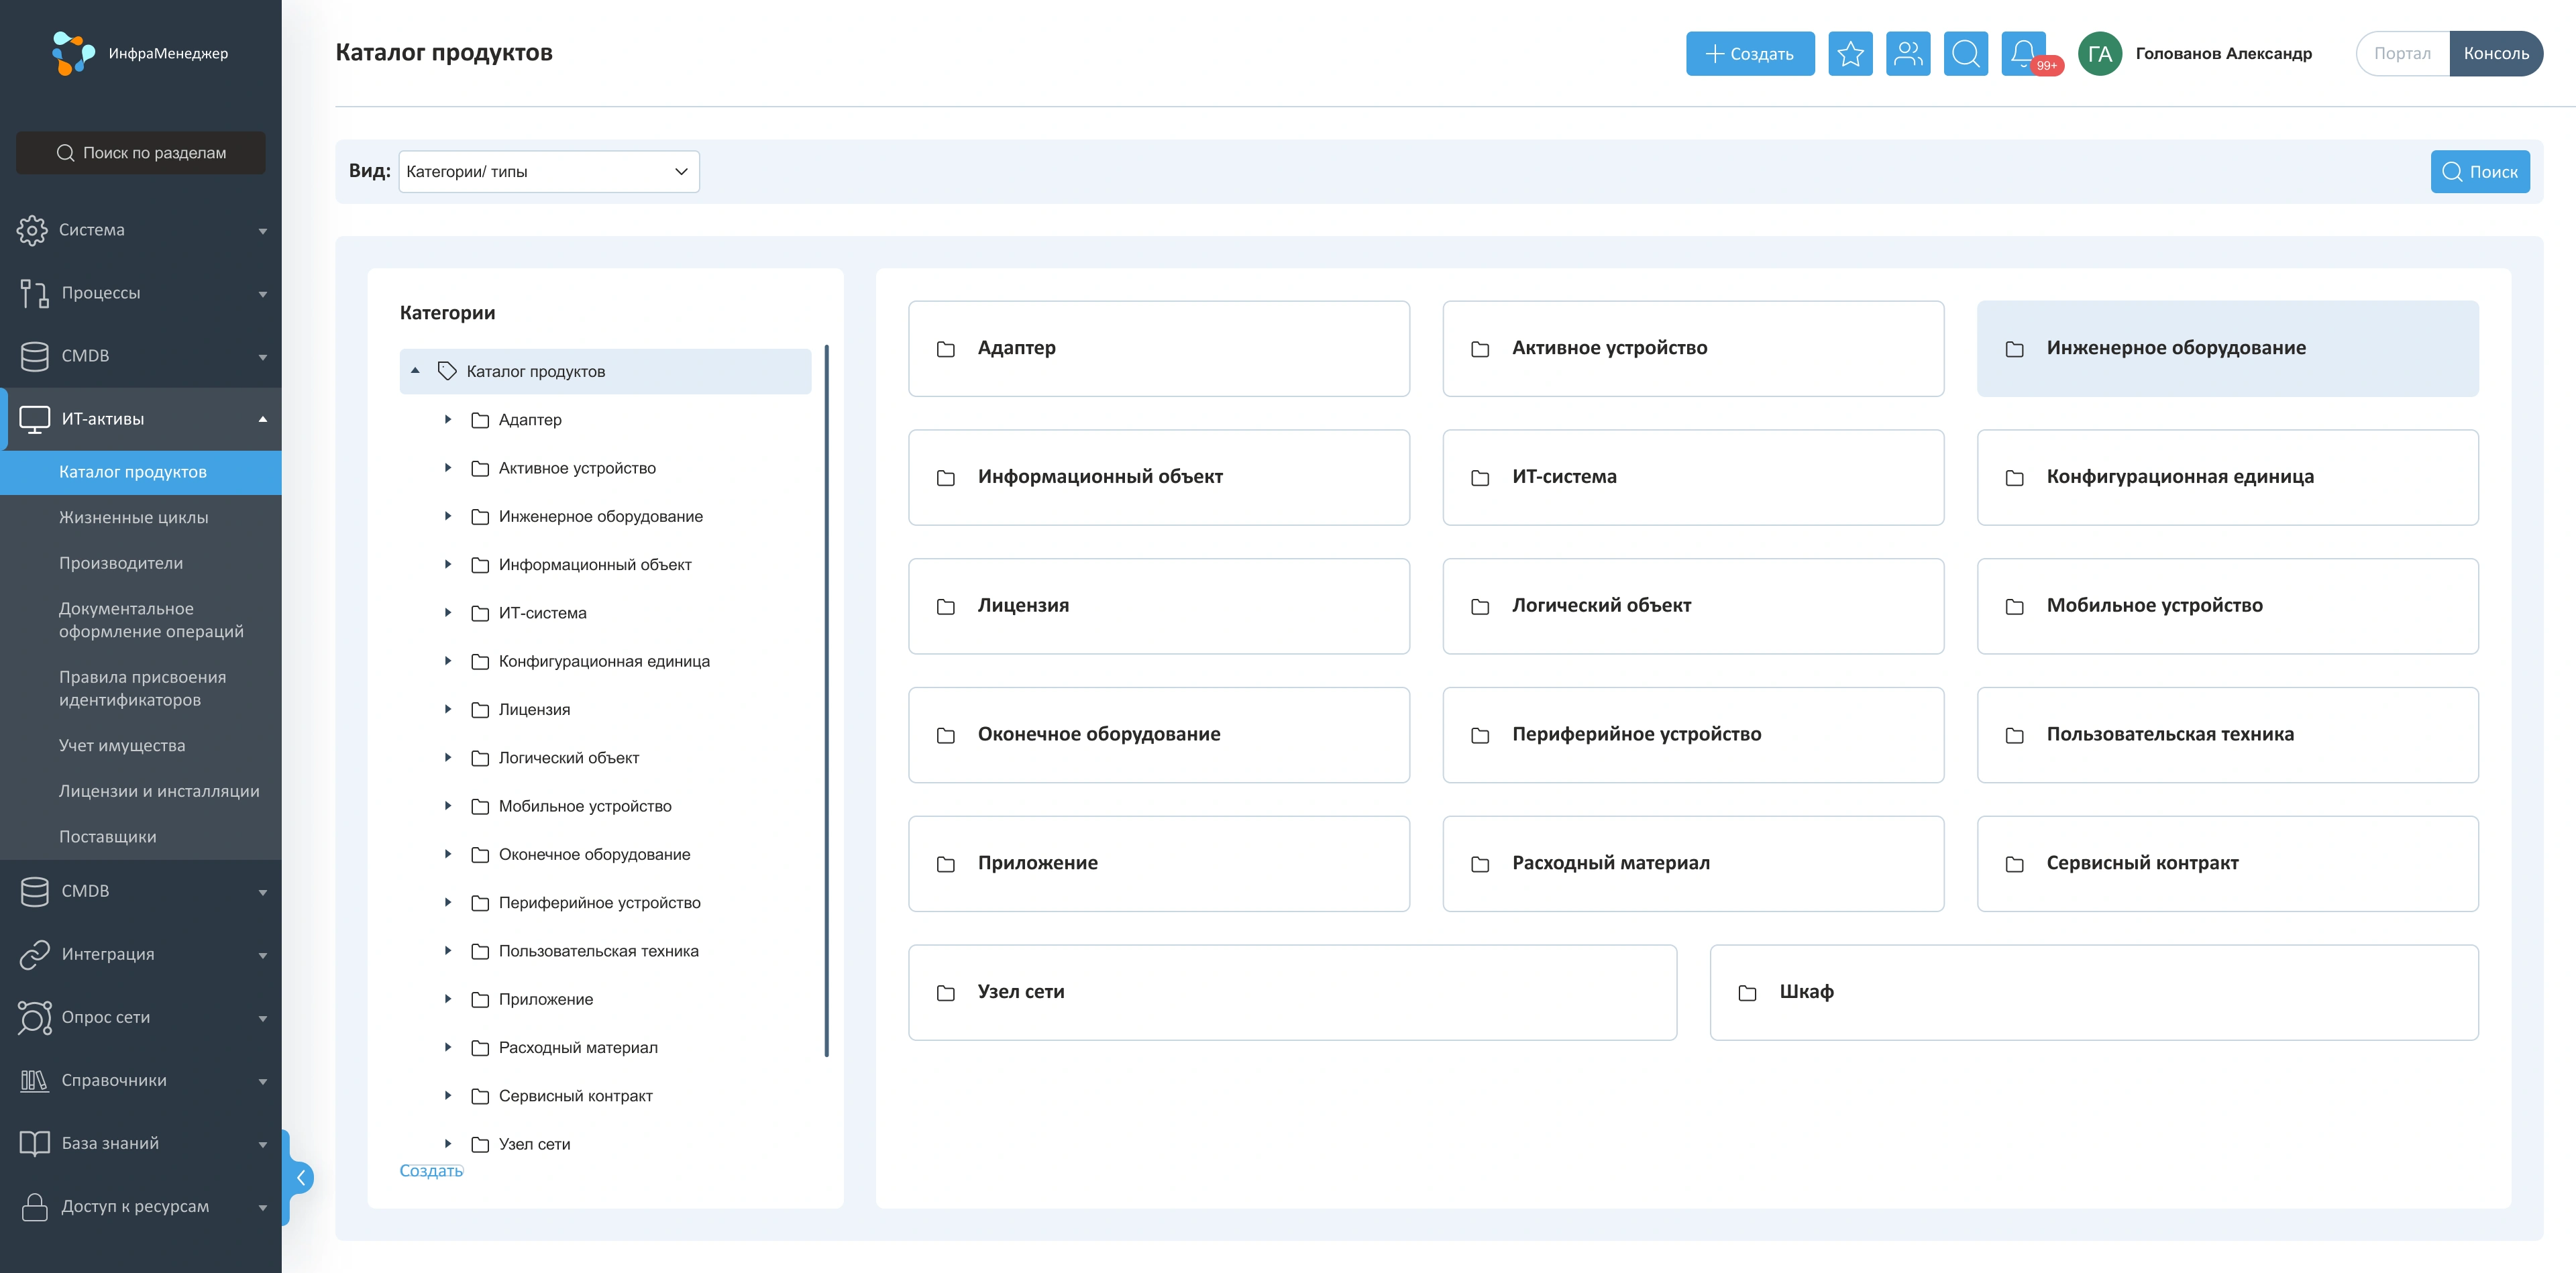Click the ИнфраМенеджер logo
The width and height of the screenshot is (2576, 1273).
pos(140,53)
